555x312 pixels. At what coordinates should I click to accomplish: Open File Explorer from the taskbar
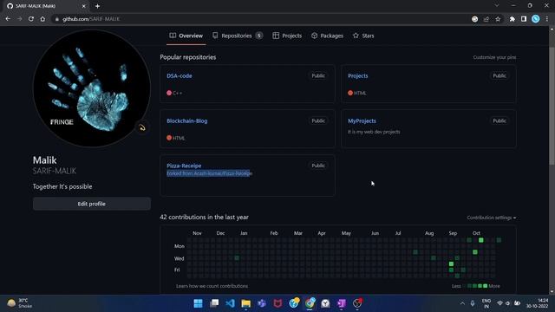coord(246,303)
